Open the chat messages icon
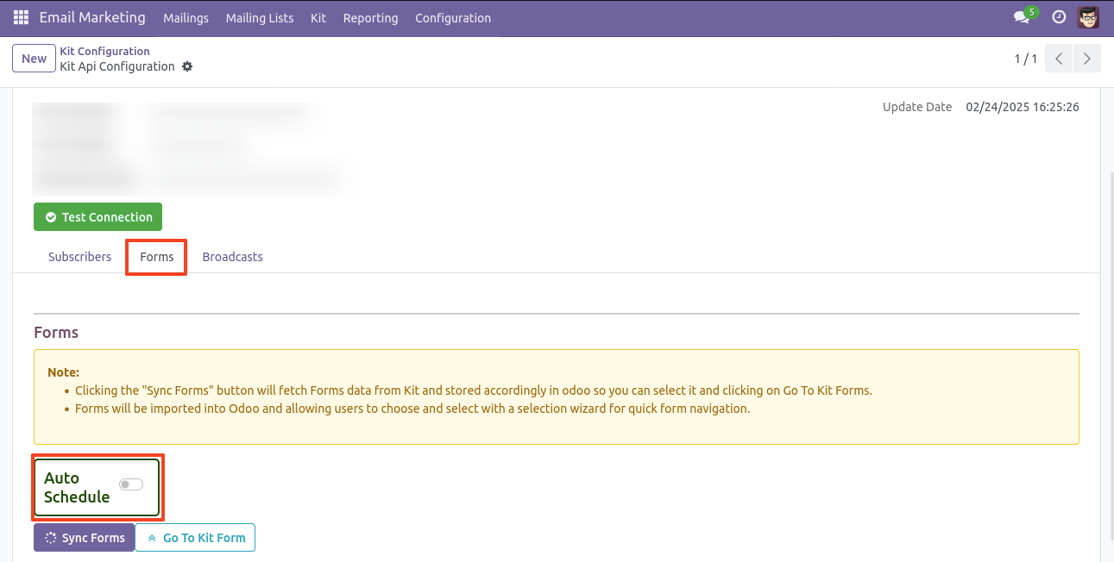This screenshot has width=1114, height=562. (1023, 17)
